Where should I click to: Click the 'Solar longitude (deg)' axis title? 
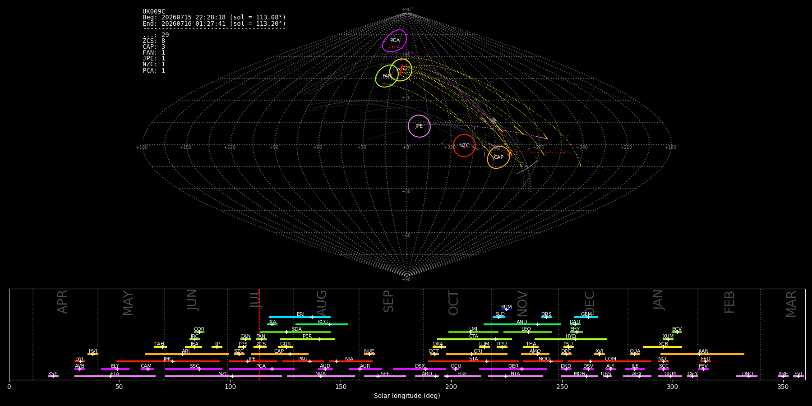(407, 396)
